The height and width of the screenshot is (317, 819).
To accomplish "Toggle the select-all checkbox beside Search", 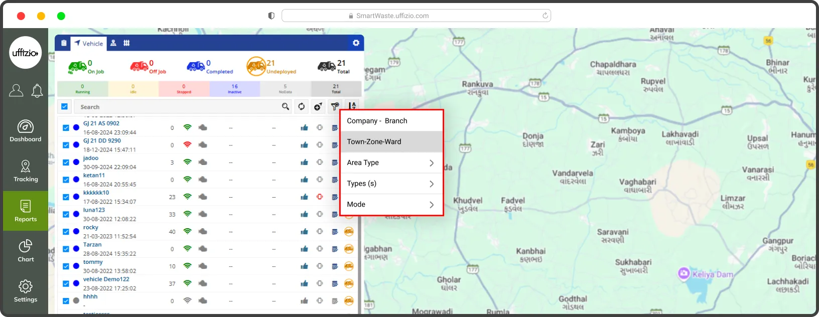I will 64,106.
